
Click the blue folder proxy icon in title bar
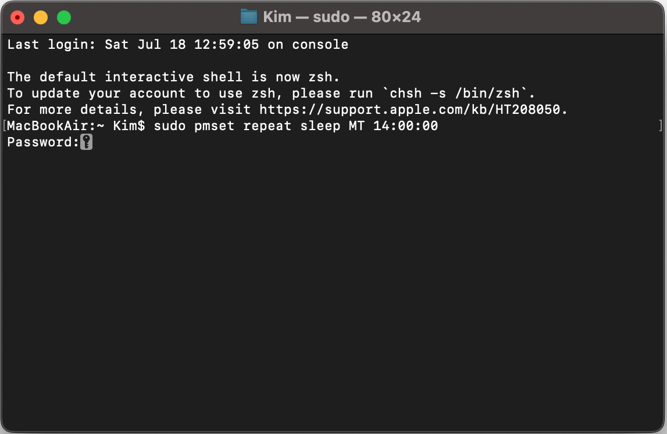(x=249, y=17)
